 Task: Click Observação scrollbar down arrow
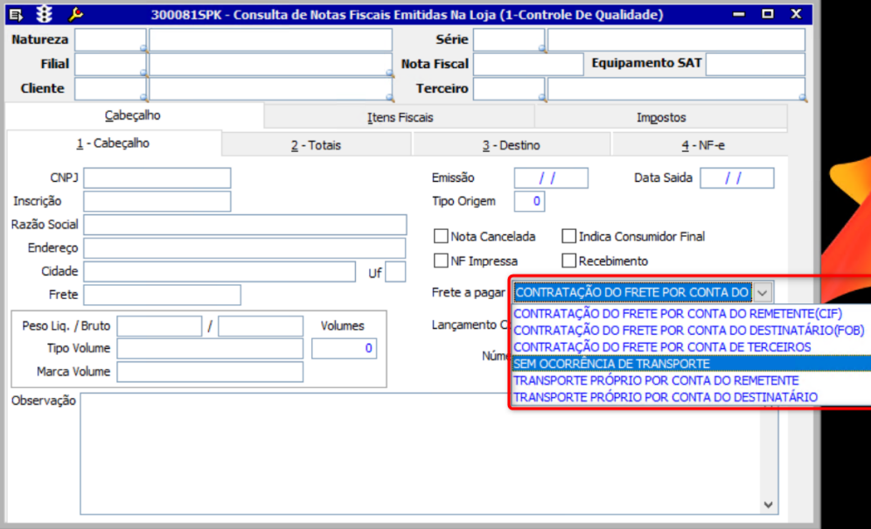point(768,505)
